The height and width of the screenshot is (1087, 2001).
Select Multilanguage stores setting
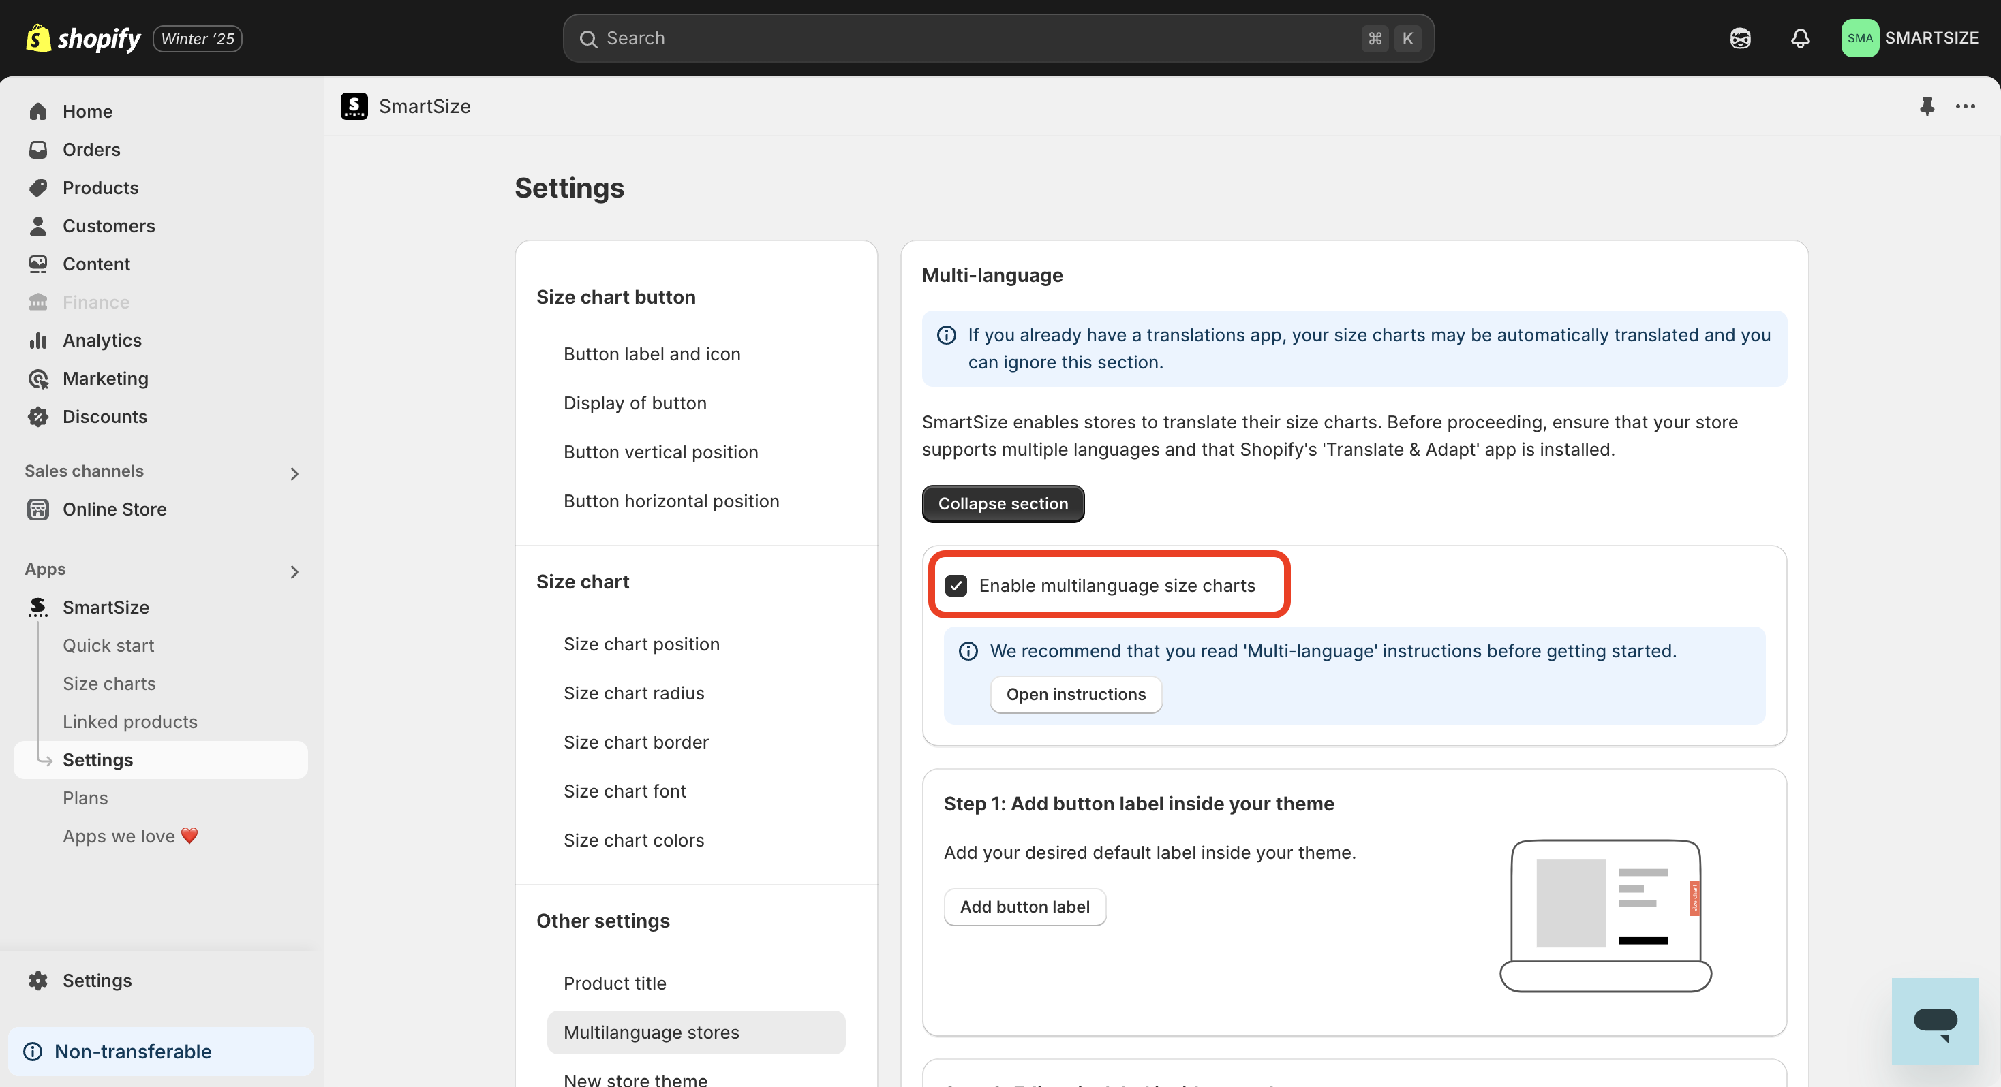tap(695, 1031)
